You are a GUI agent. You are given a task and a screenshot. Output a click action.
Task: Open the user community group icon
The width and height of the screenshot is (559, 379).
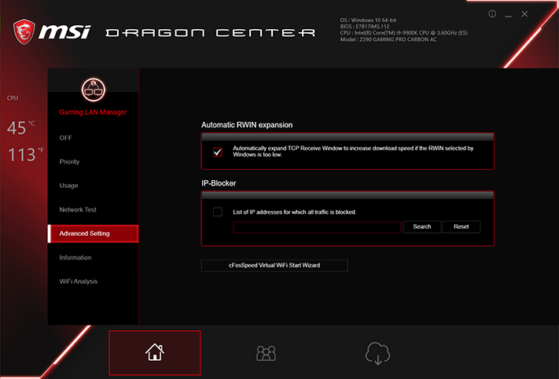click(266, 353)
